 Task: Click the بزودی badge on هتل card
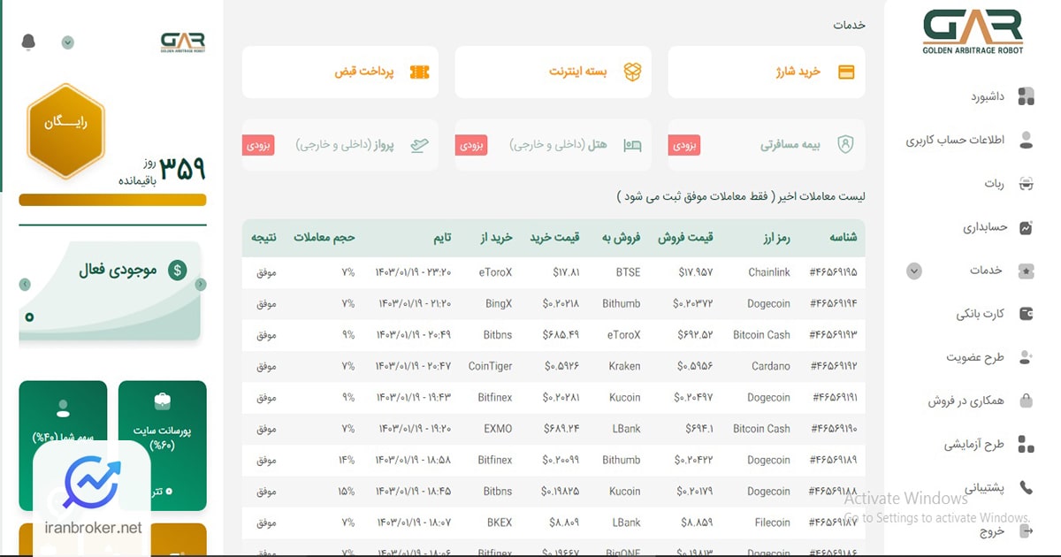tap(471, 145)
